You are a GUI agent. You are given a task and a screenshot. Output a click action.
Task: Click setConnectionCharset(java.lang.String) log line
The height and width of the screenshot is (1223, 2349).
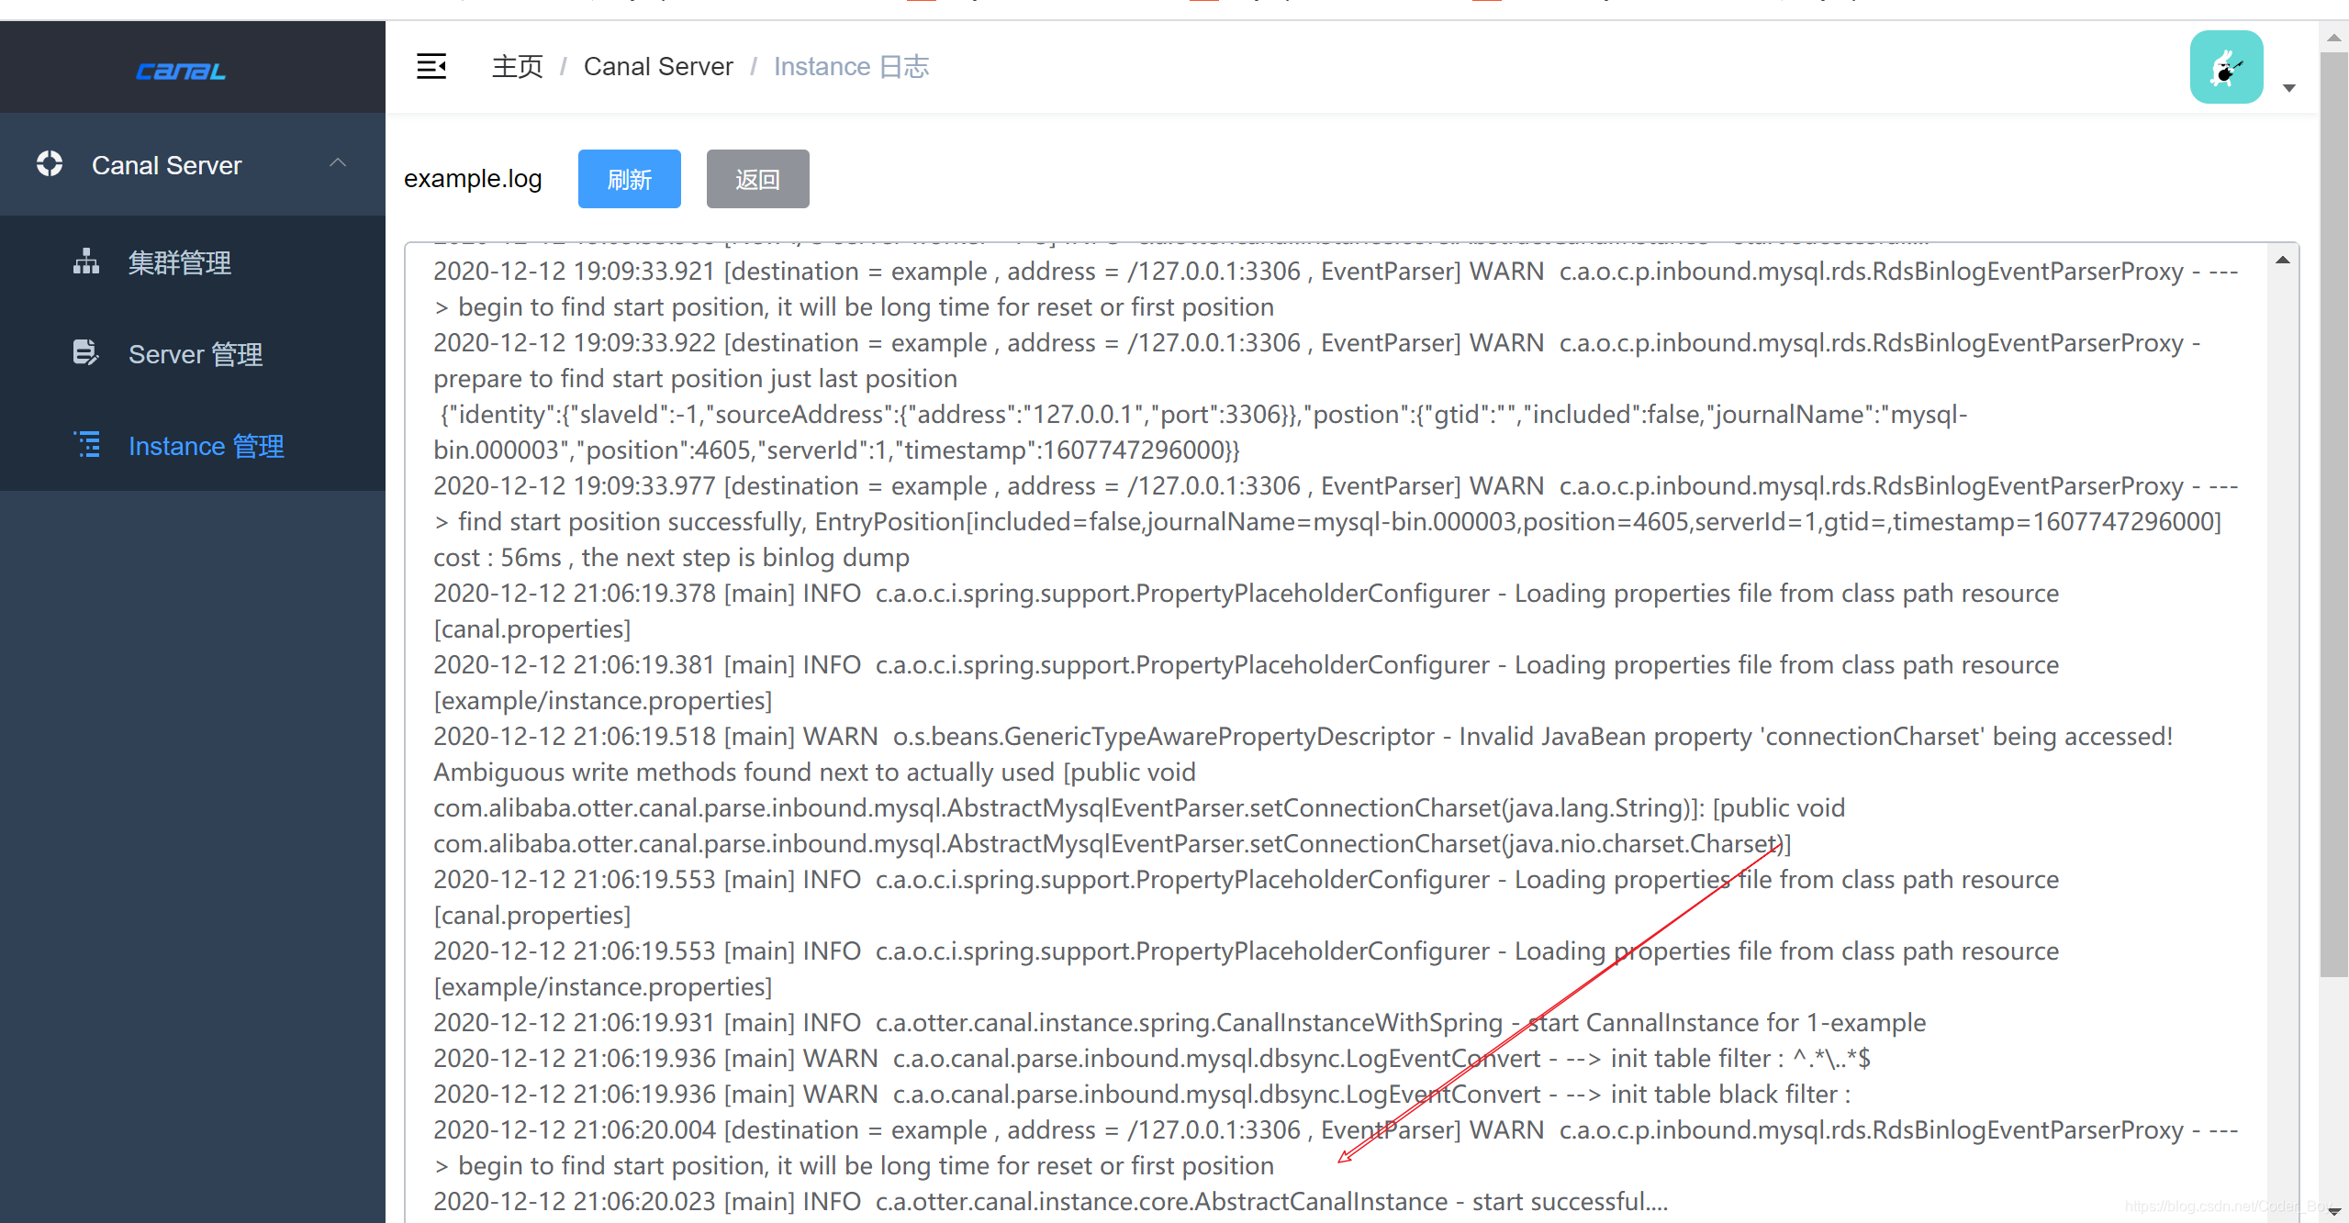1139,808
